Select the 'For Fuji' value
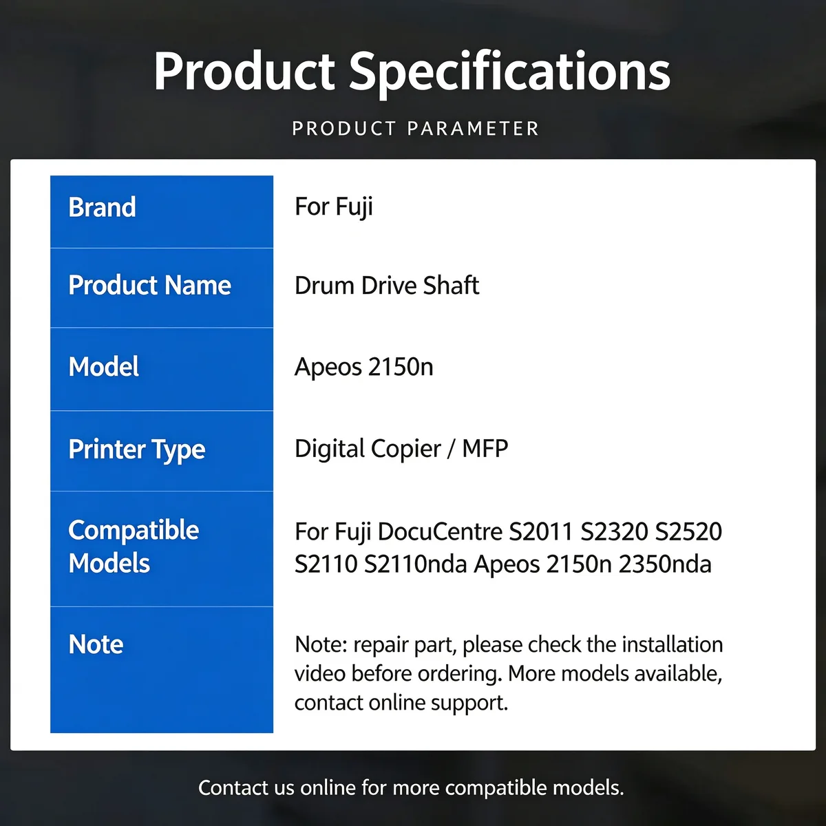 (x=334, y=207)
